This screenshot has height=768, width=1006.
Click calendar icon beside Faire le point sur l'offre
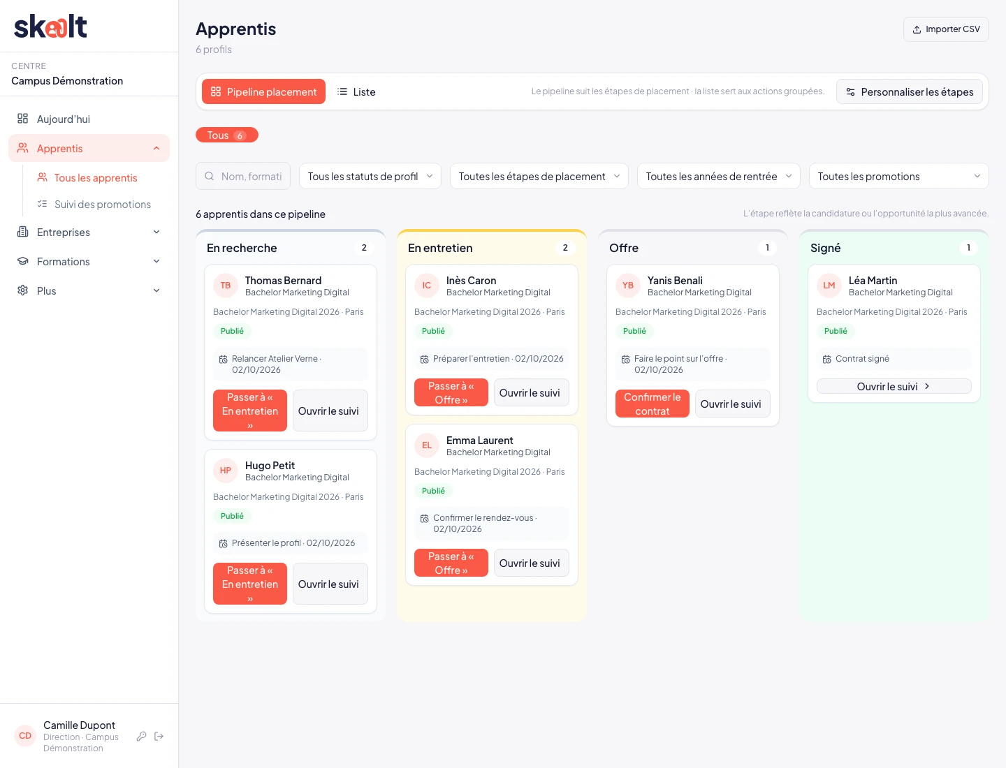(626, 360)
